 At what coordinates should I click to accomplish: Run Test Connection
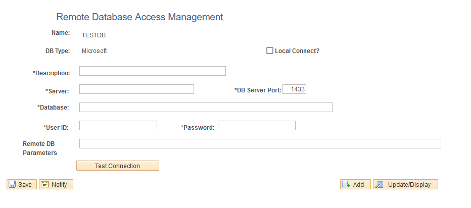pos(117,166)
